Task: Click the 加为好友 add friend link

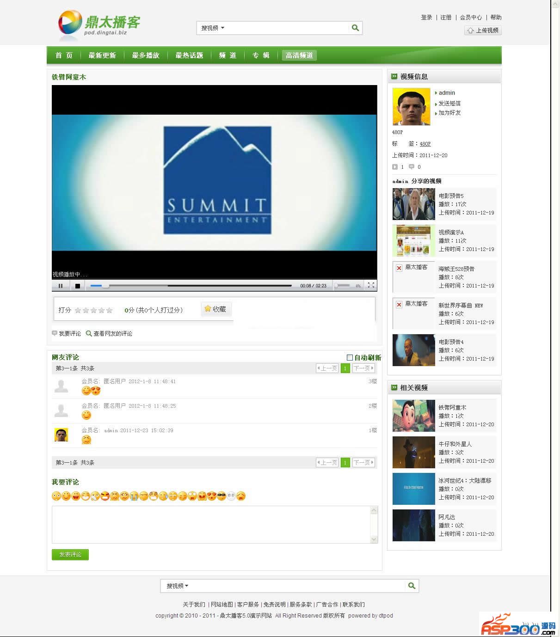Action: click(x=449, y=113)
